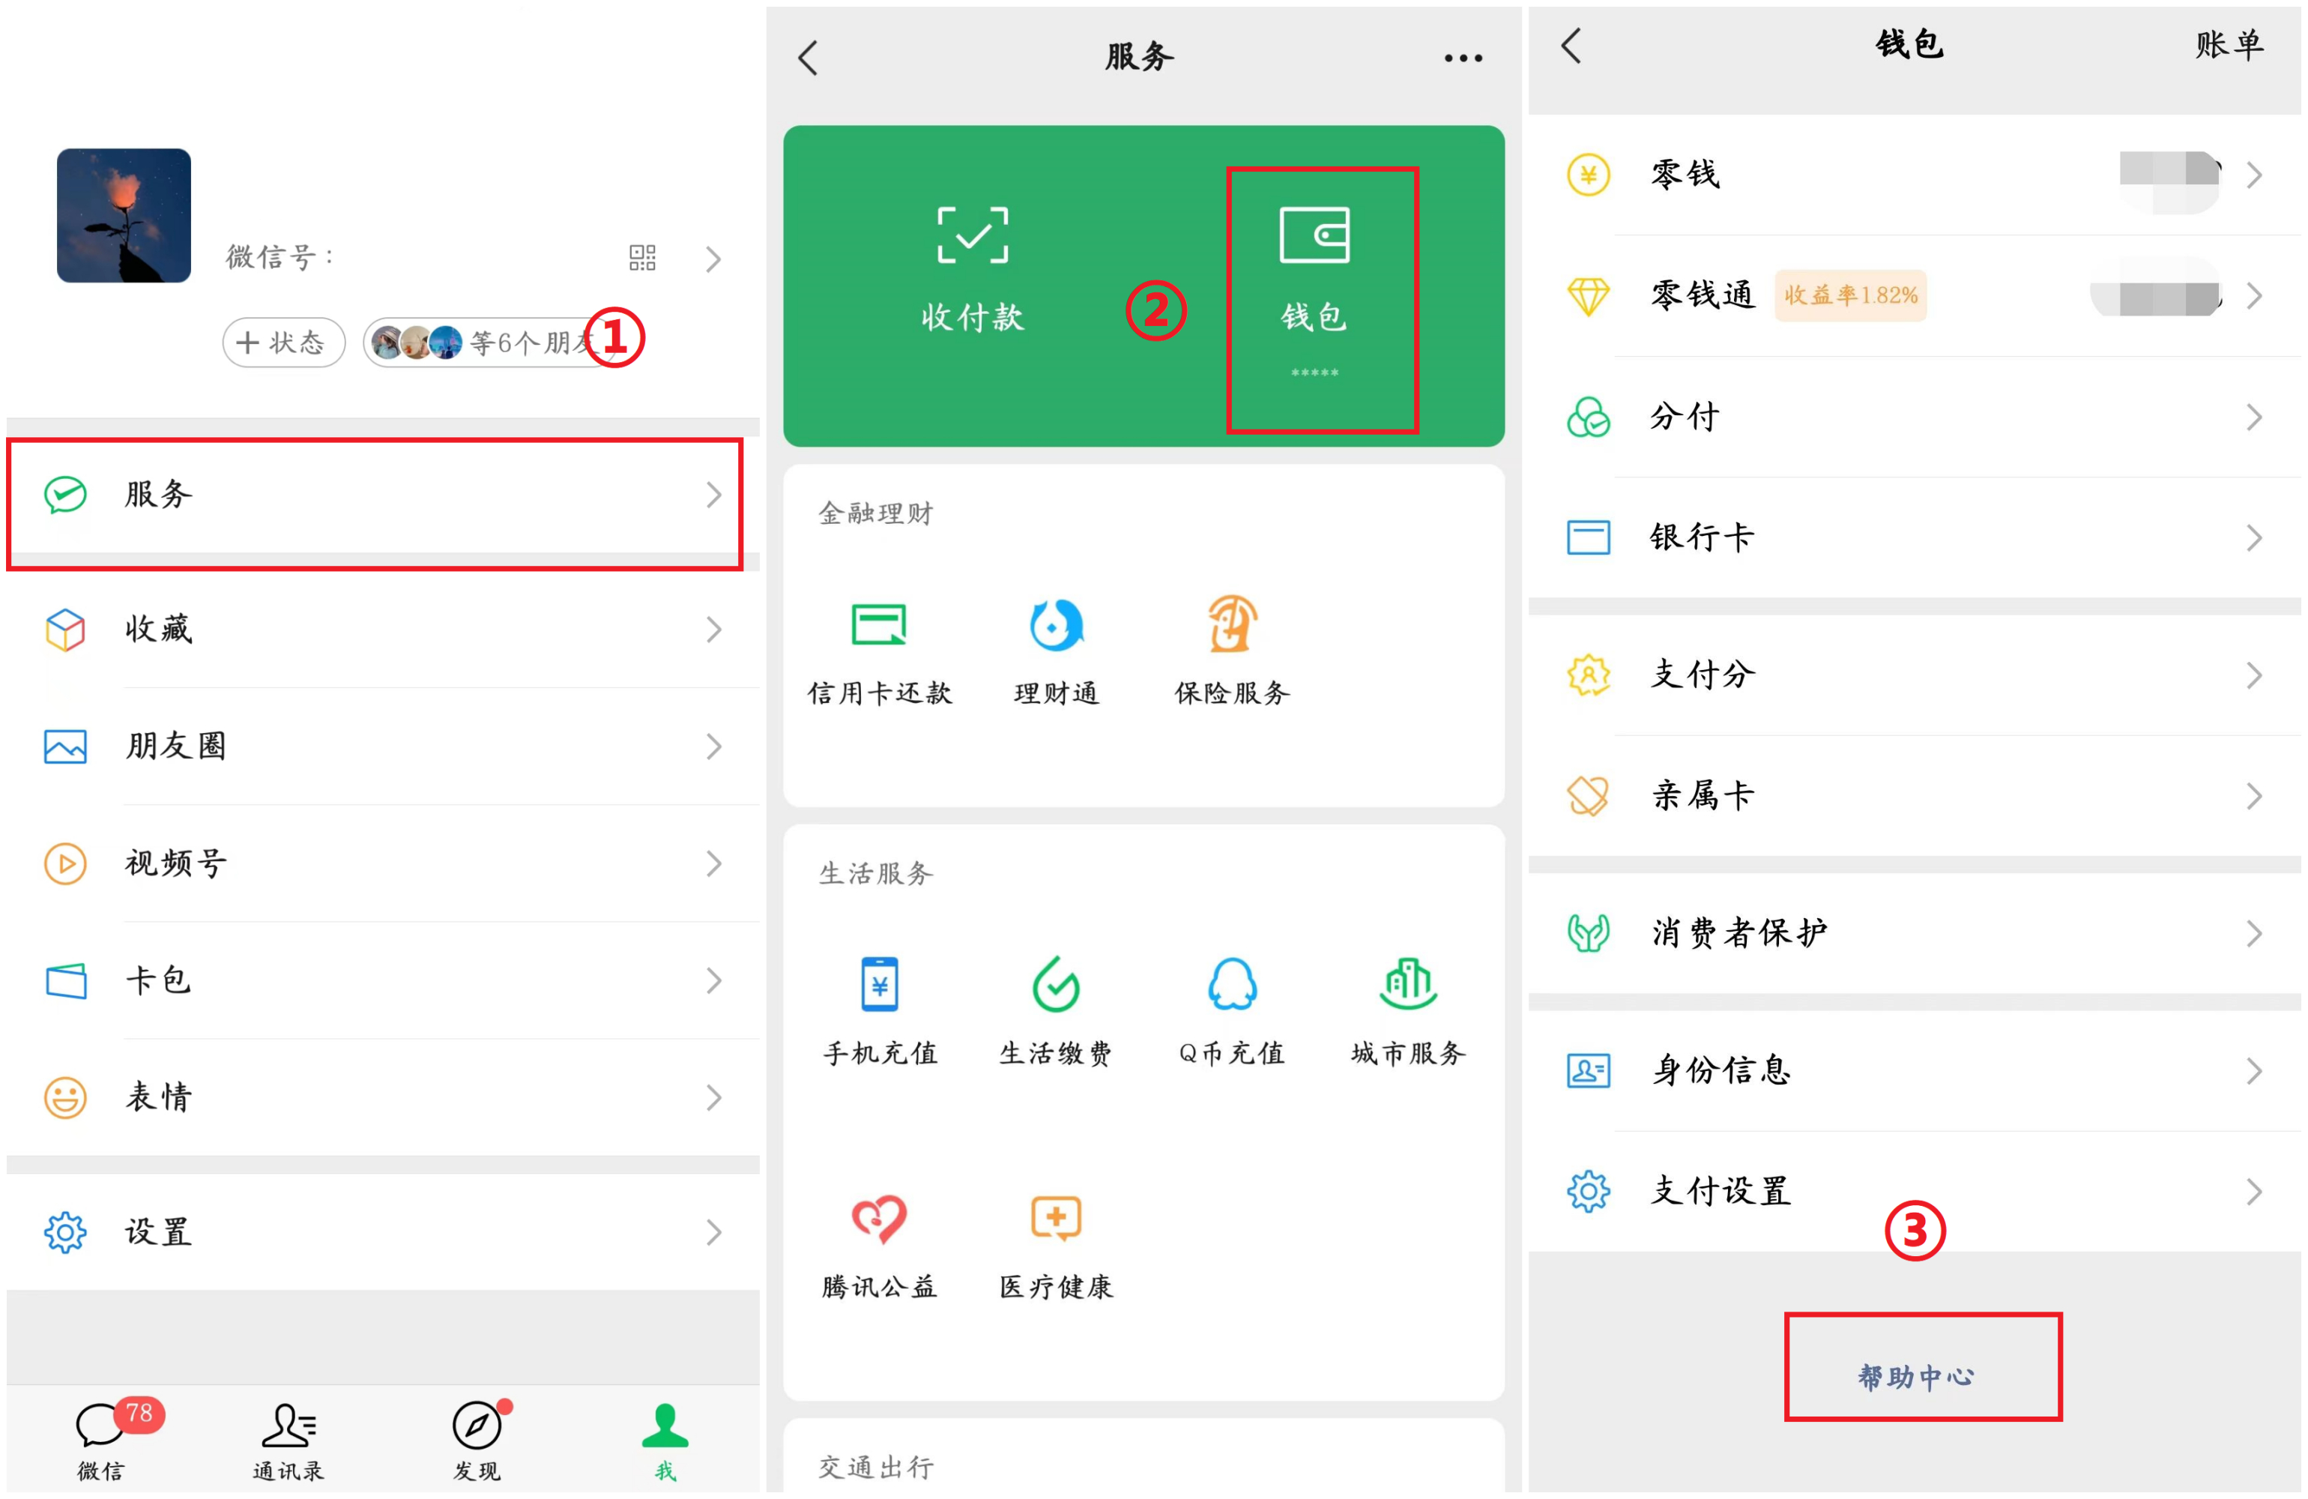Open the 帮助中心 link
The height and width of the screenshot is (1499, 2308).
(1916, 1378)
